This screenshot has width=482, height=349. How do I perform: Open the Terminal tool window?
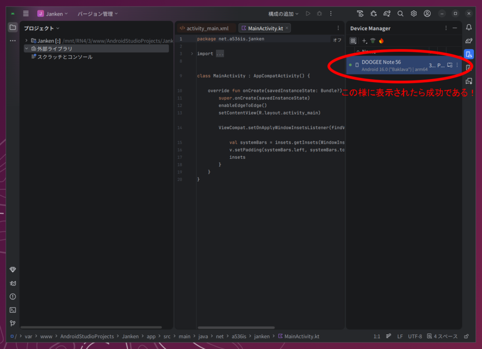point(13,310)
